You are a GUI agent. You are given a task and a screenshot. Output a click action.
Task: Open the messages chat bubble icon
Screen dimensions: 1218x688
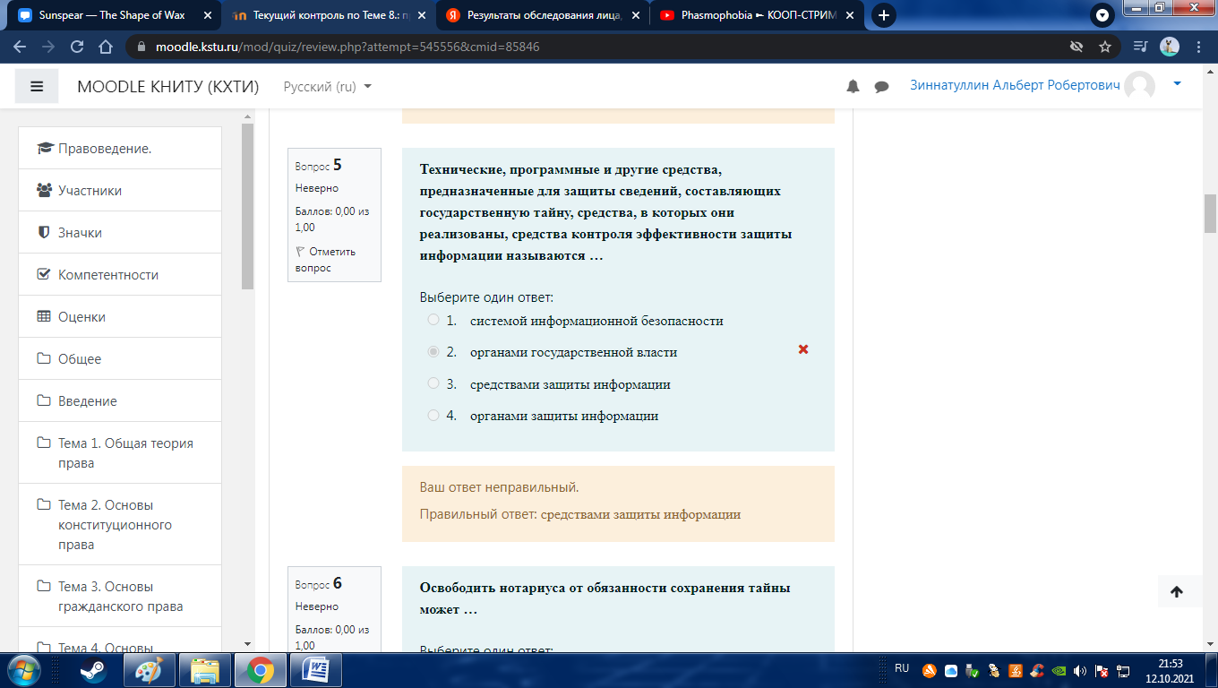[x=881, y=87]
